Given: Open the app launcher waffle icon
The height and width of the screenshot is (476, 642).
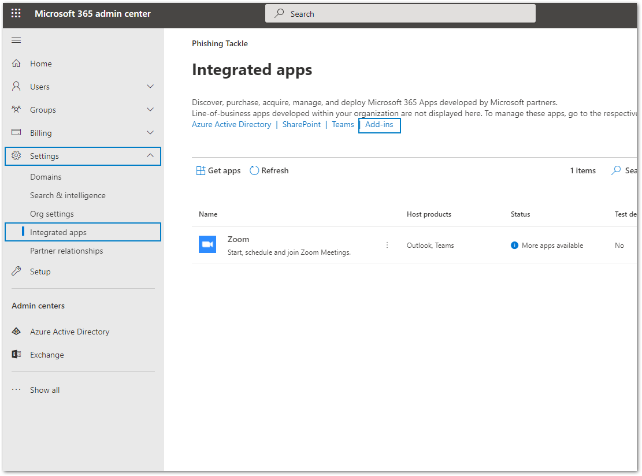Looking at the screenshot, I should (16, 13).
